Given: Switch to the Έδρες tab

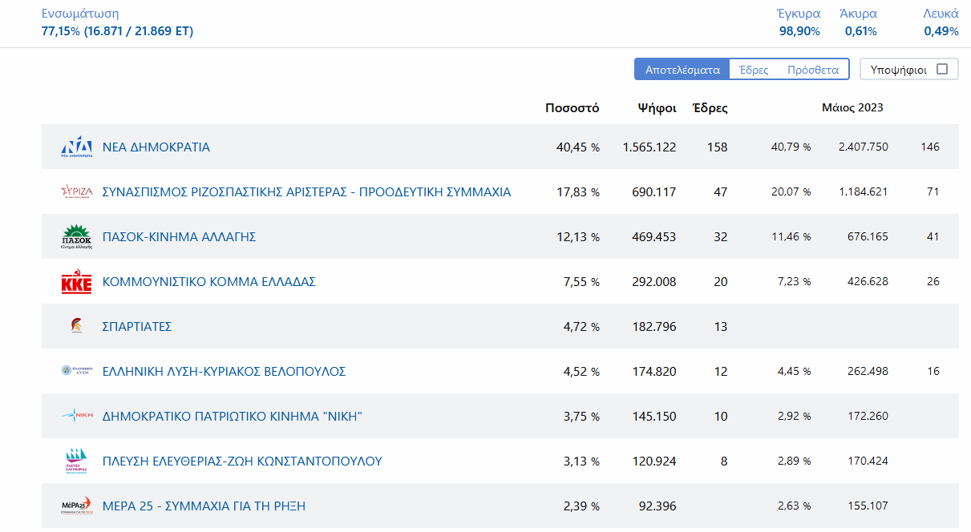Looking at the screenshot, I should [x=754, y=70].
